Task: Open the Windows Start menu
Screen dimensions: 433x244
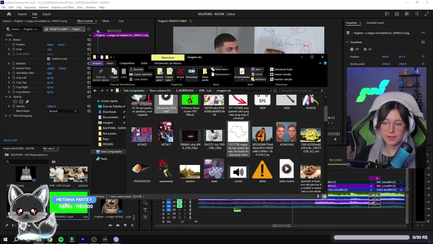Action: pyautogui.click(x=5, y=239)
